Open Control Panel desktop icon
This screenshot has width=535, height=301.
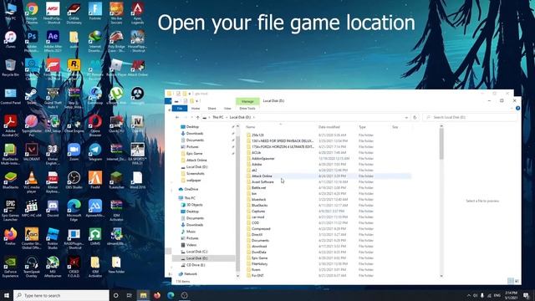coord(11,96)
